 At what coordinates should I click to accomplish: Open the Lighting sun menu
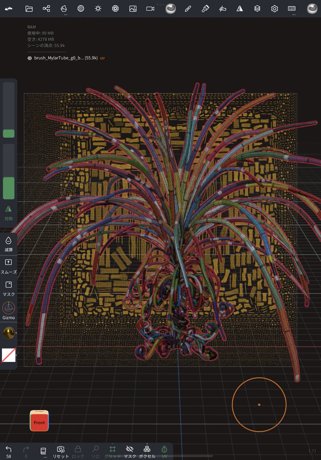click(x=98, y=8)
